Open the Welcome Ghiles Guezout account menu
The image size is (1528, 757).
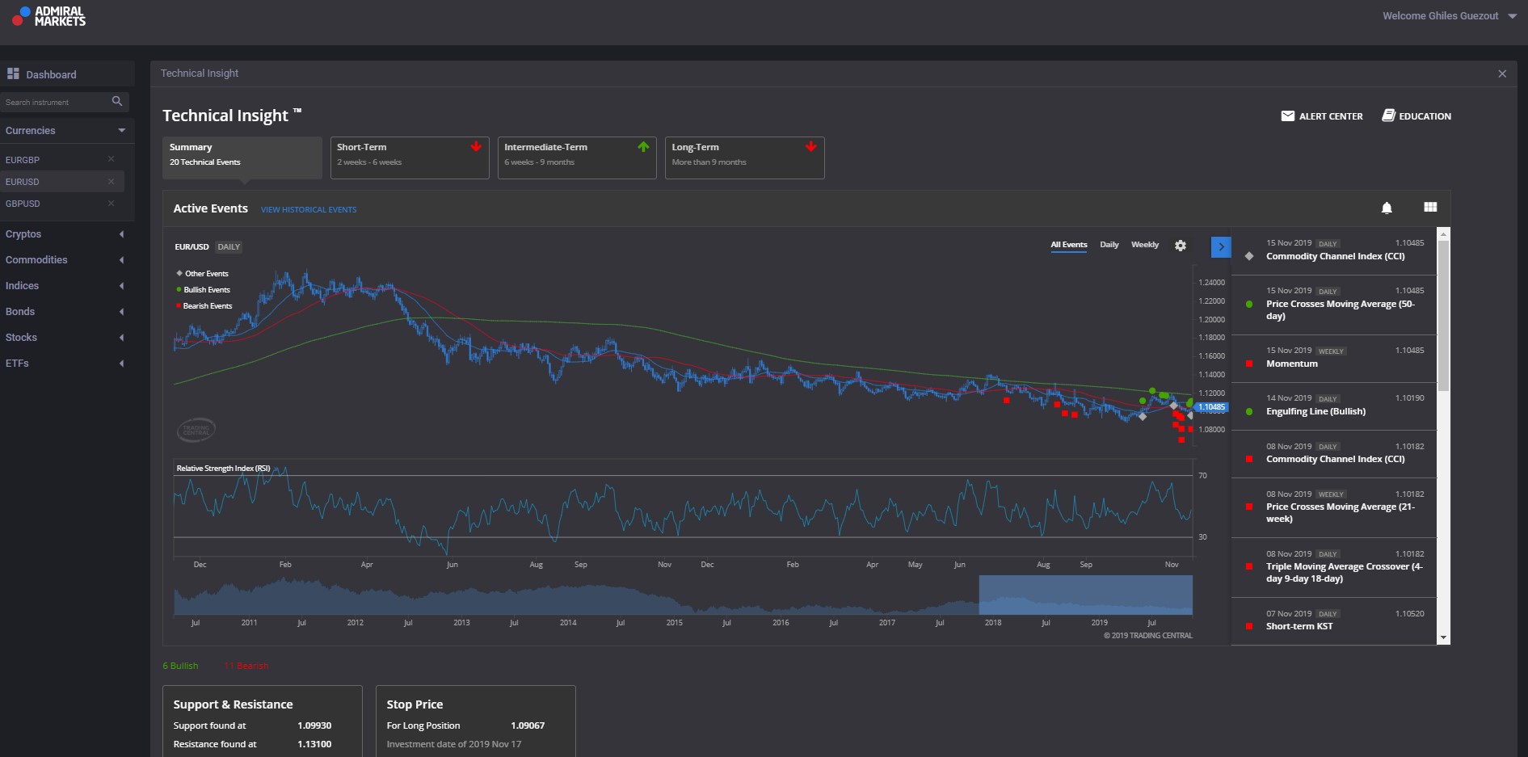[1441, 15]
